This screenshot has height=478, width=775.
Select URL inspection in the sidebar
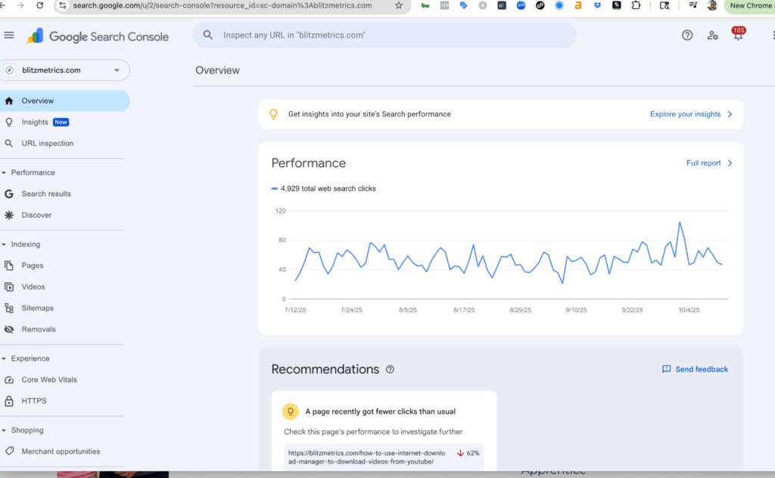[x=48, y=143]
